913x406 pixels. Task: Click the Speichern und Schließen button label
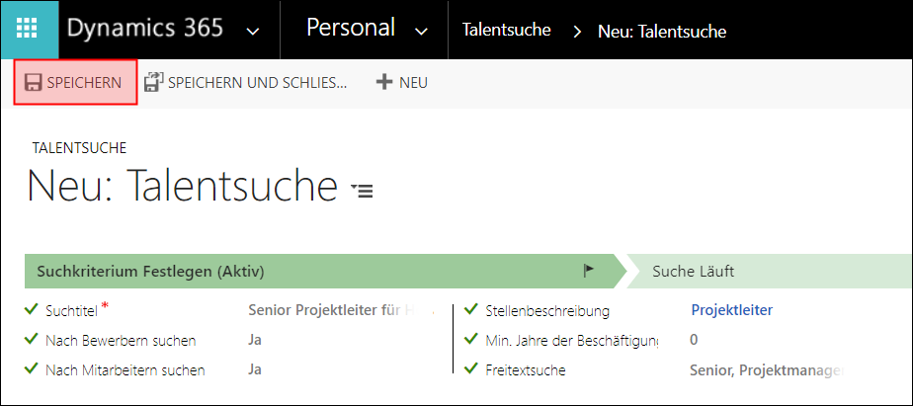tap(257, 83)
